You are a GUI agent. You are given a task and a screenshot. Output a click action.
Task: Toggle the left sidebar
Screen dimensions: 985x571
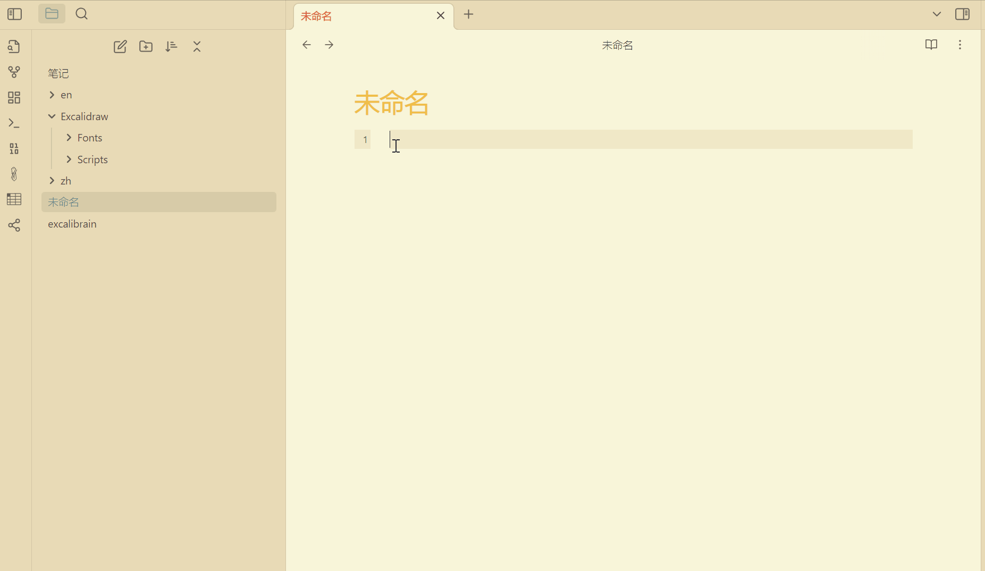point(15,14)
